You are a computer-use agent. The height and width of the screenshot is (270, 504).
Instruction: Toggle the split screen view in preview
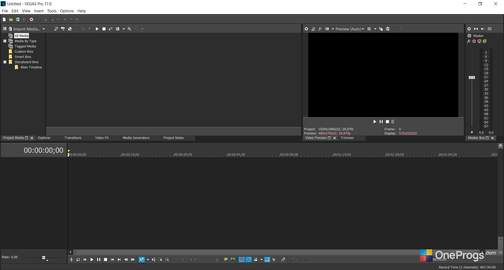[x=327, y=29]
